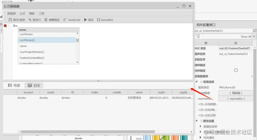This screenshot has width=257, height=140.
Task: Click the mobile column header
Action: coord(117,92)
